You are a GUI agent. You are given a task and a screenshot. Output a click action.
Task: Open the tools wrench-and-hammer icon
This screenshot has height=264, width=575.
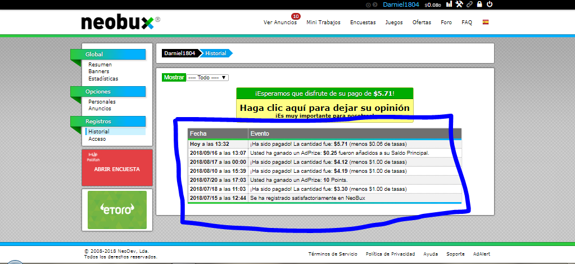pyautogui.click(x=459, y=5)
